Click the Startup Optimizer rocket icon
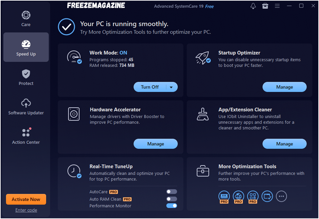This screenshot has height=219, width=319. 203,58
